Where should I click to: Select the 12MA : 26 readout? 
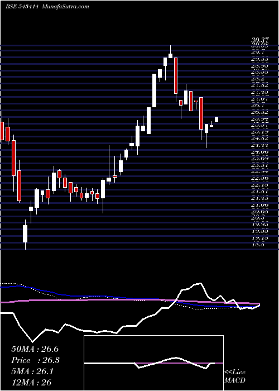point(31,382)
